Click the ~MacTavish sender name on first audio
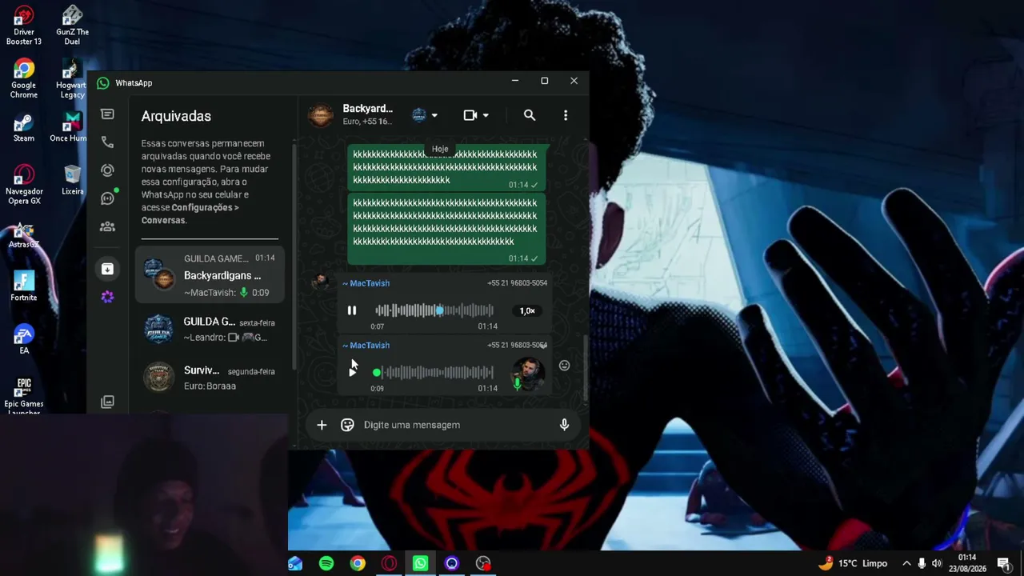 (x=366, y=283)
